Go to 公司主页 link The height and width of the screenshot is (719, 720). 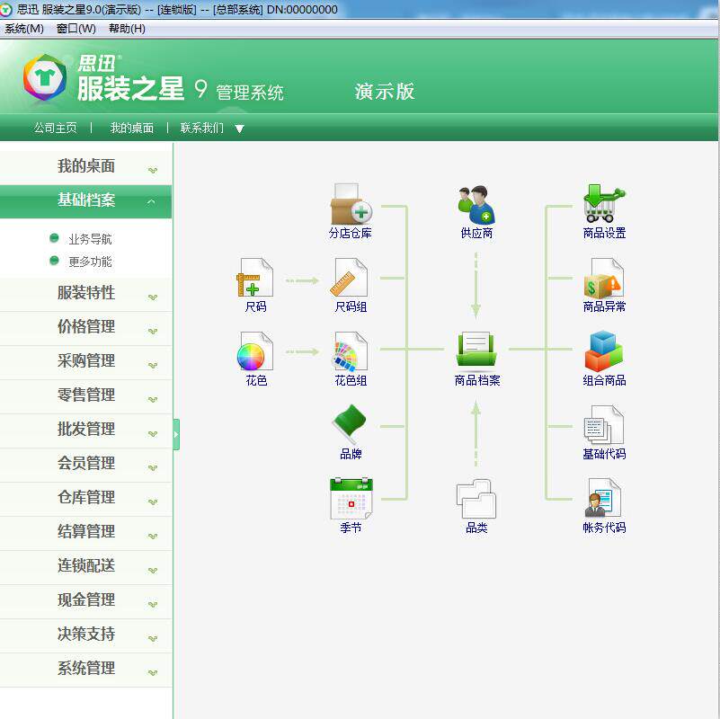coord(56,128)
